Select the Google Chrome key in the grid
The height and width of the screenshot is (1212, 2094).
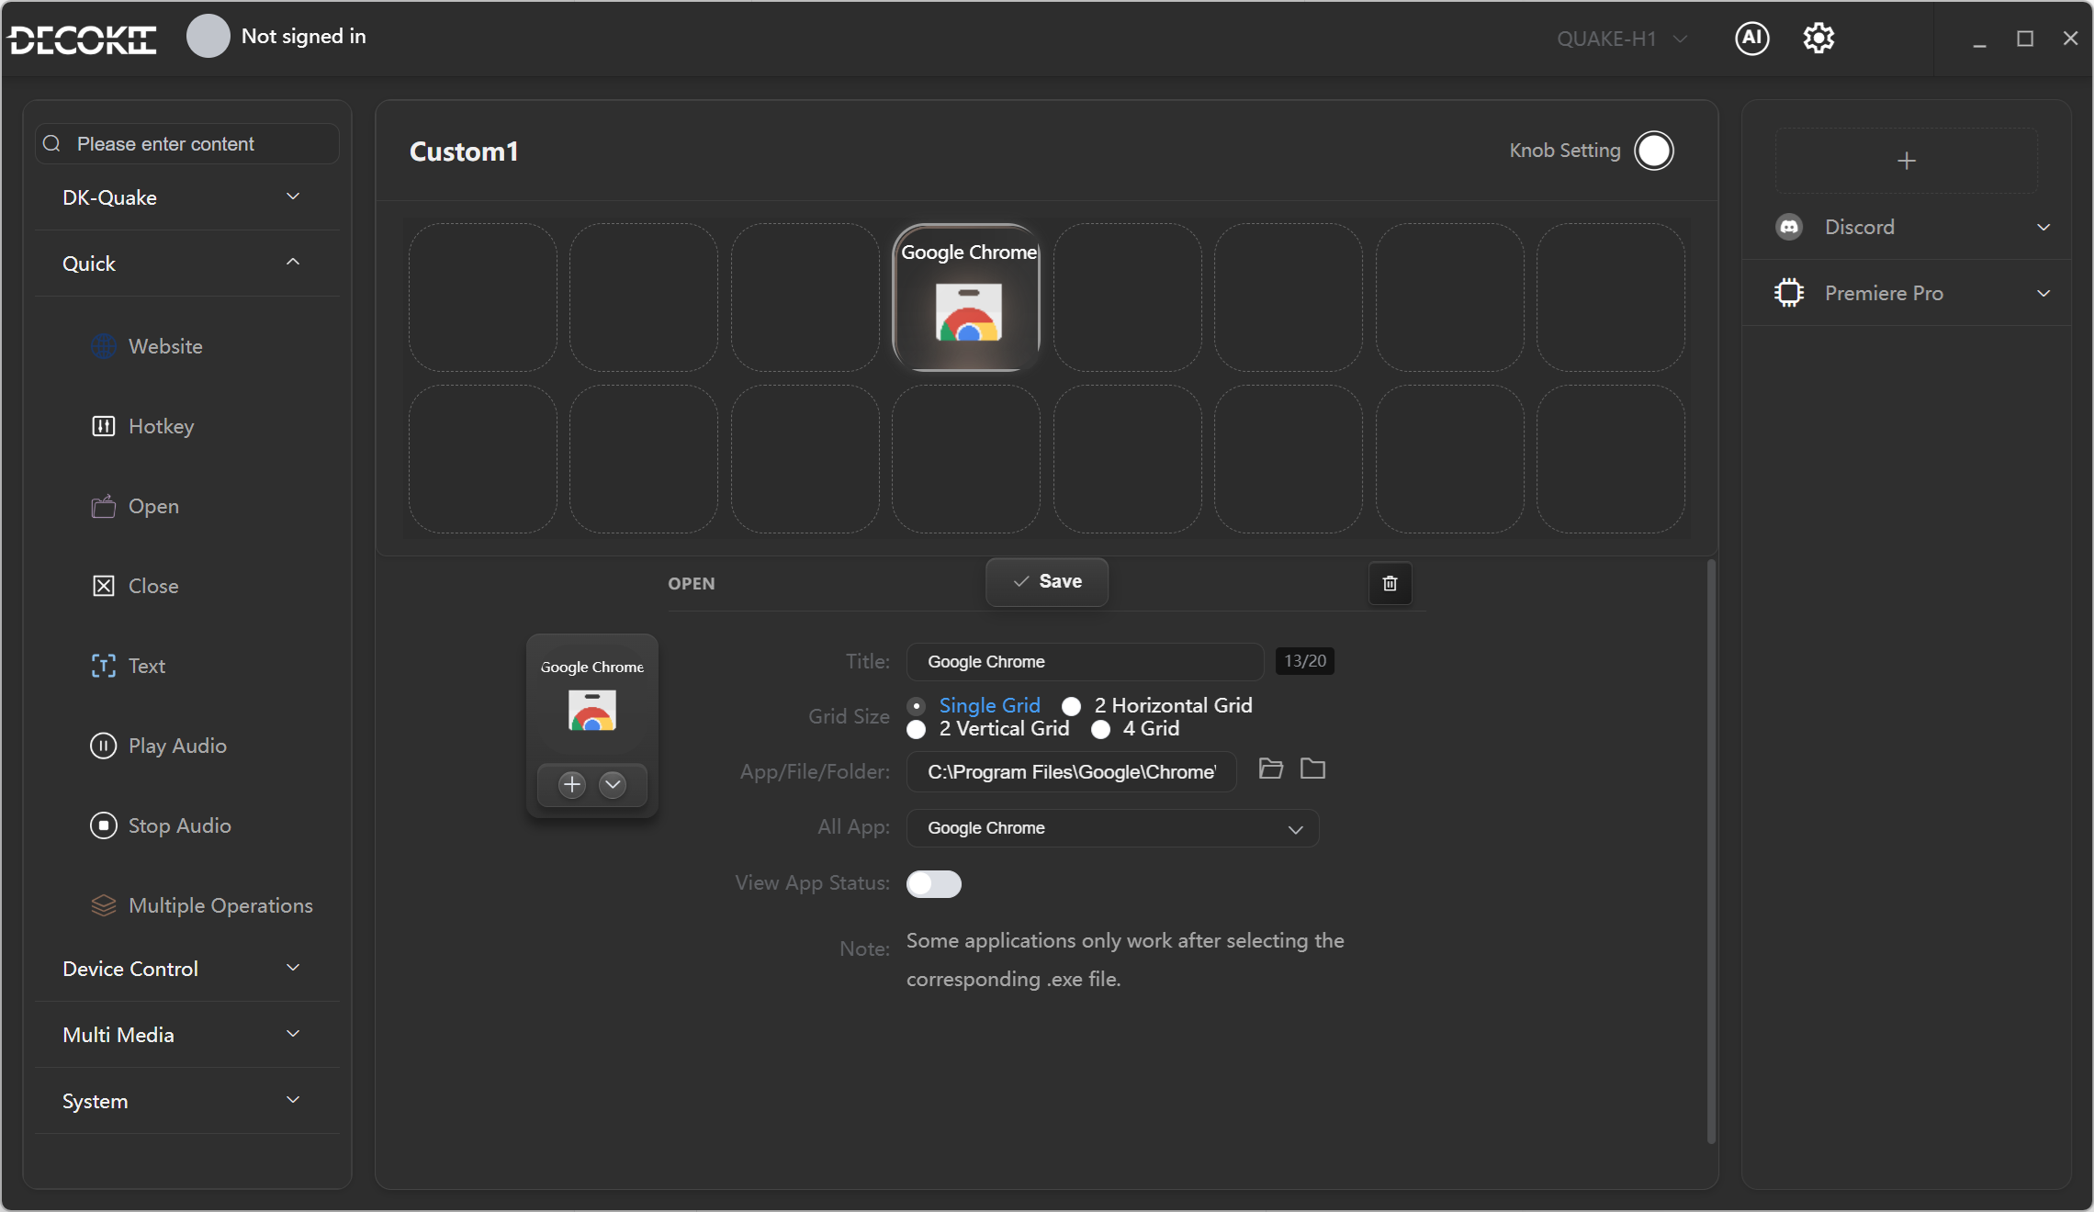pyautogui.click(x=966, y=297)
